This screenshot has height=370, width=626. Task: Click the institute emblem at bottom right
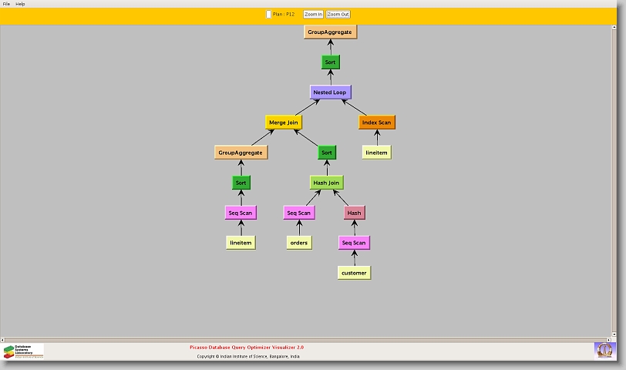(604, 350)
